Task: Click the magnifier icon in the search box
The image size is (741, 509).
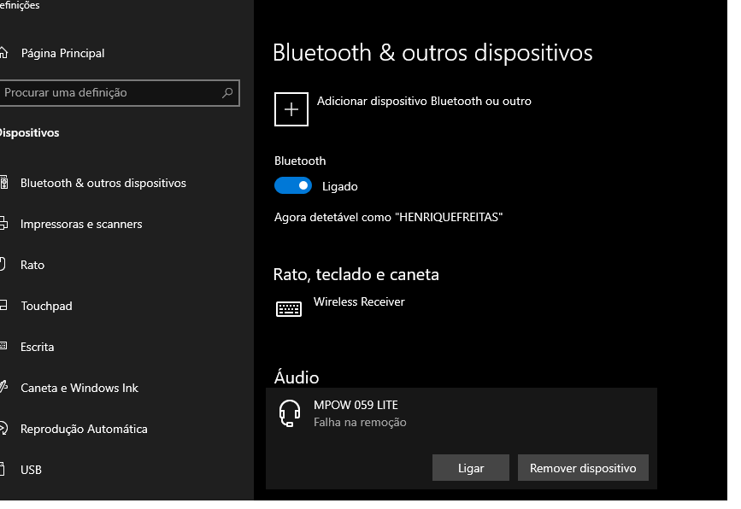Action: coord(227,92)
